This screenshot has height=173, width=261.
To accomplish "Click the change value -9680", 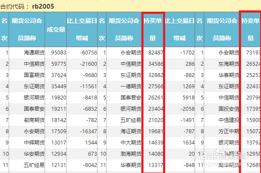I will pyautogui.click(x=90, y=75).
